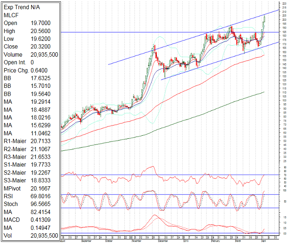Viewport: 290px width, 246px height.
Task: Click the Price Chg. row
Action: (x=30, y=70)
